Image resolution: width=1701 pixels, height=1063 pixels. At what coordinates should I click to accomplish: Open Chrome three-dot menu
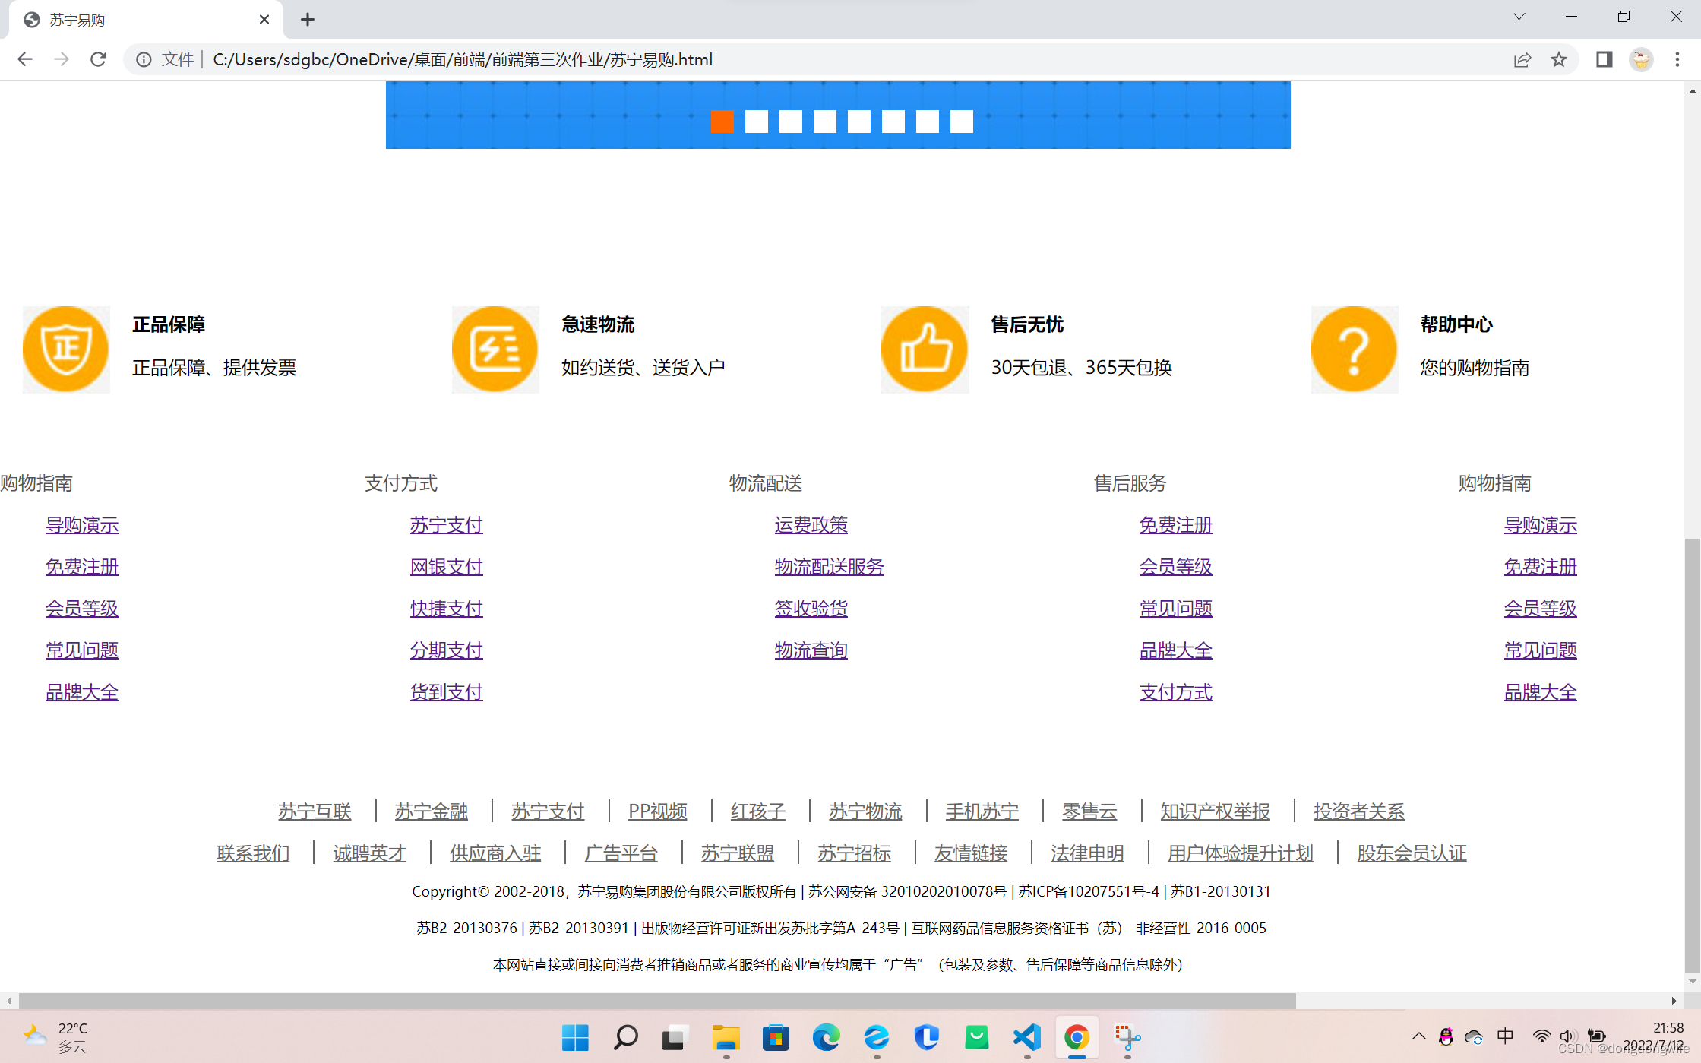point(1677,59)
